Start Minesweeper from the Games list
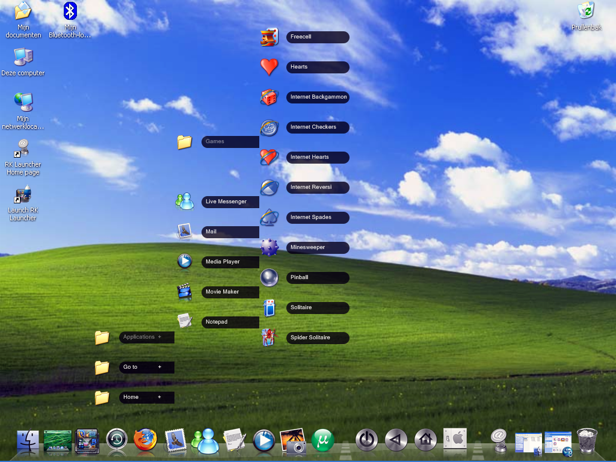Screen dimensions: 616x462 317,248
